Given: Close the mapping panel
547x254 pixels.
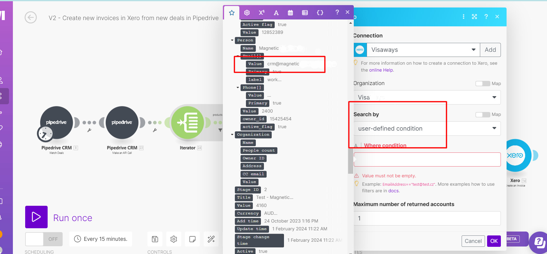Looking at the screenshot, I should pos(347,12).
